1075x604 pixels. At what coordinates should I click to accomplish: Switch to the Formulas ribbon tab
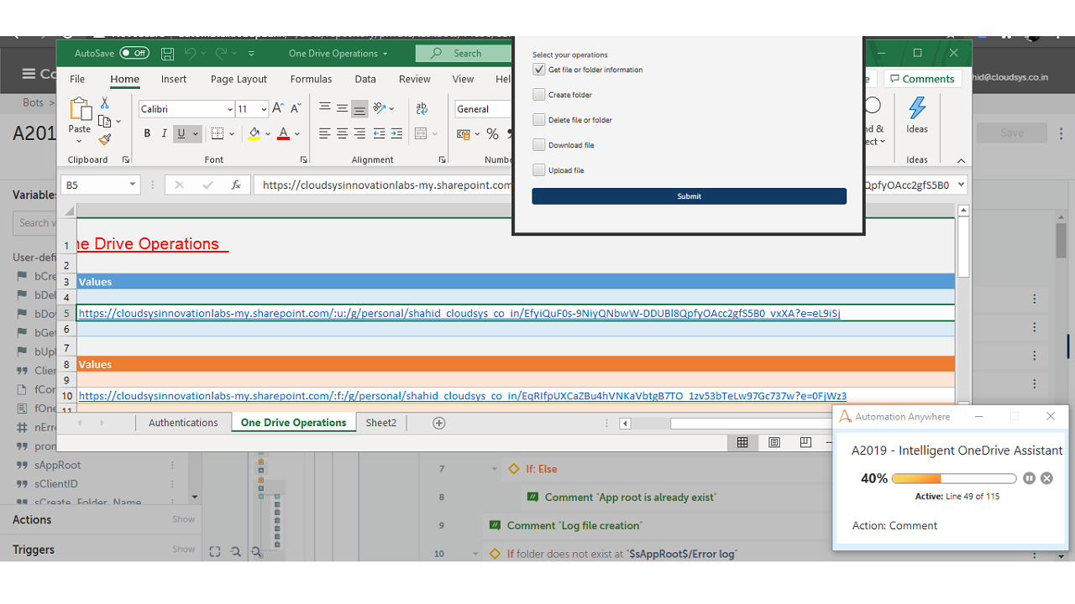point(311,79)
